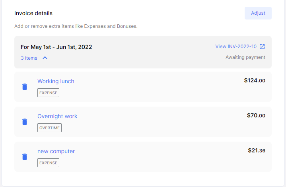Click the Awaiting payment status text
This screenshot has height=187, width=286.
tap(245, 57)
